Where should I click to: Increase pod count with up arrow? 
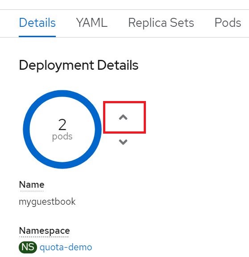coord(123,118)
